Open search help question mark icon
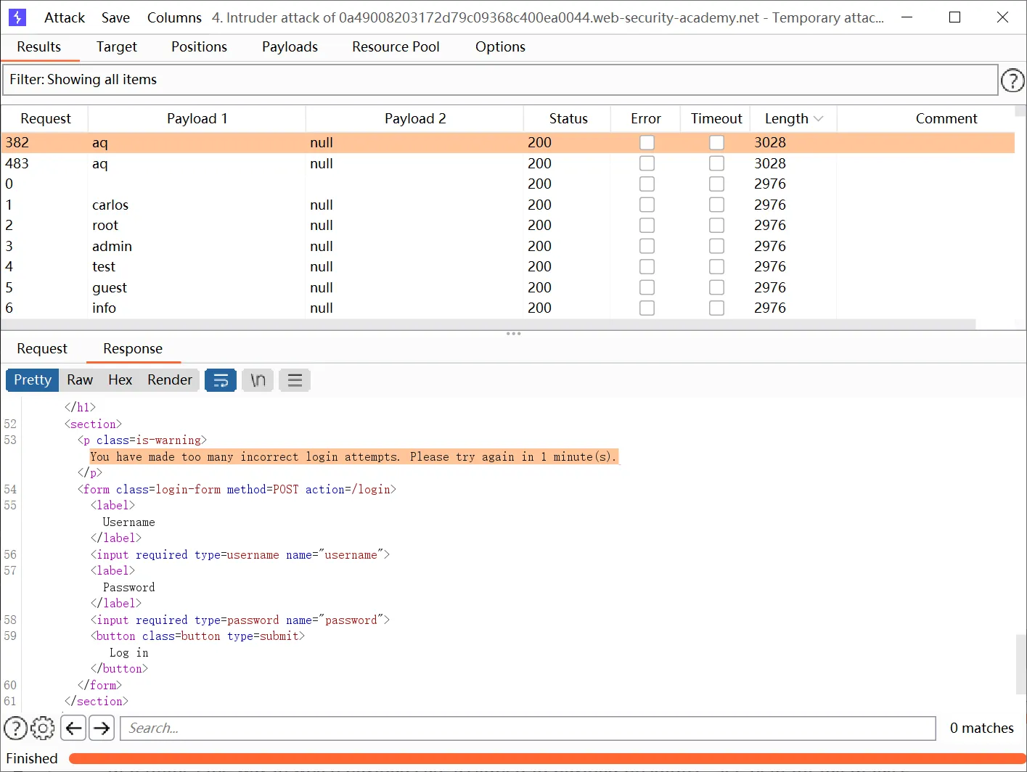This screenshot has width=1027, height=772. (x=16, y=728)
